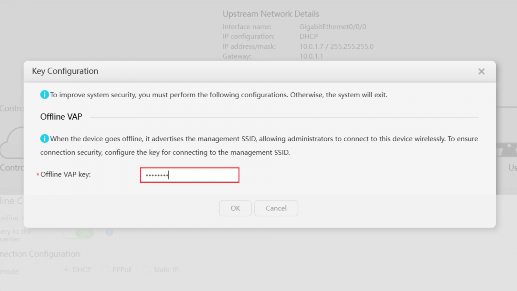
Task: Select Static IP radio option
Action: point(147,270)
